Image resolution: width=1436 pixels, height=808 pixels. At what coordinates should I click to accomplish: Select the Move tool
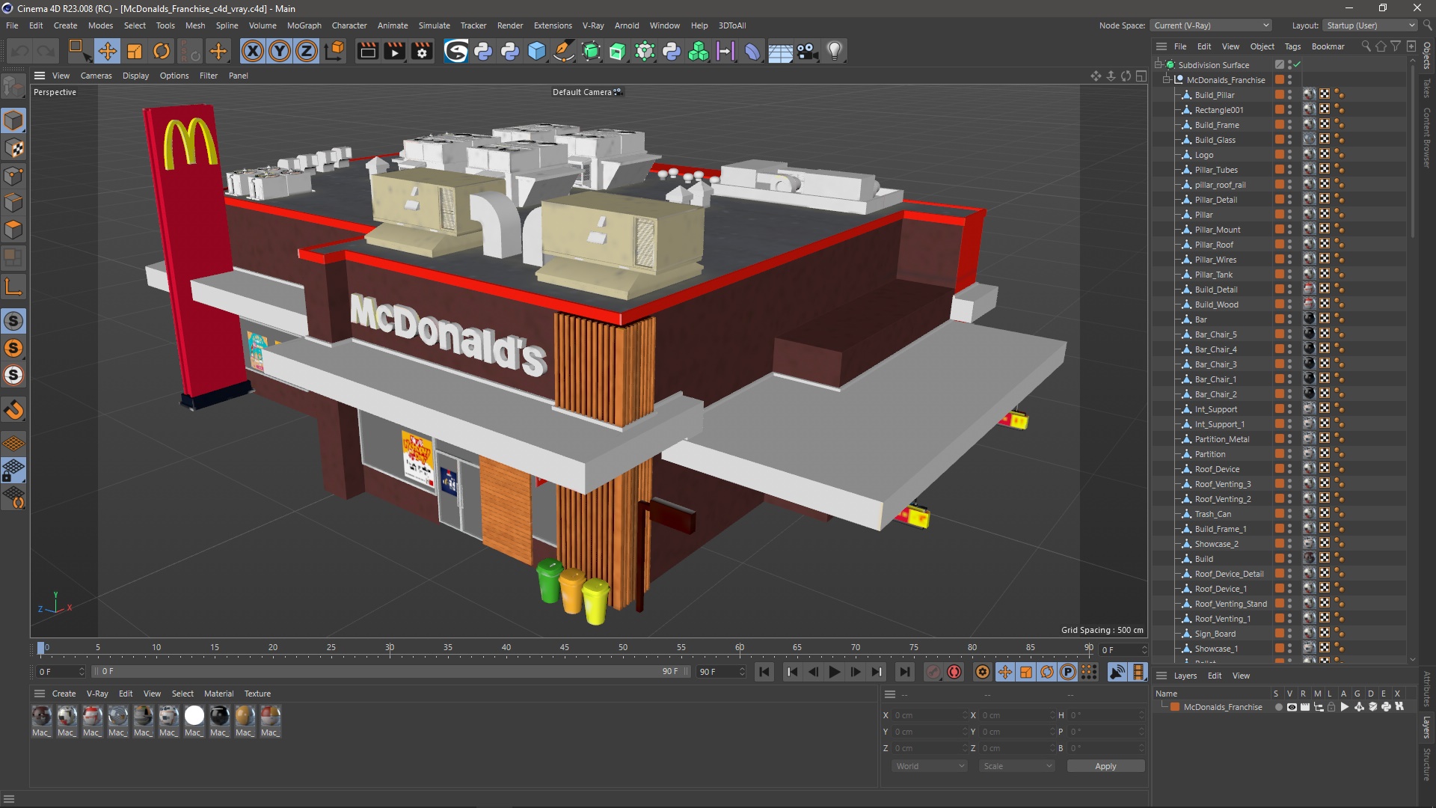click(107, 52)
